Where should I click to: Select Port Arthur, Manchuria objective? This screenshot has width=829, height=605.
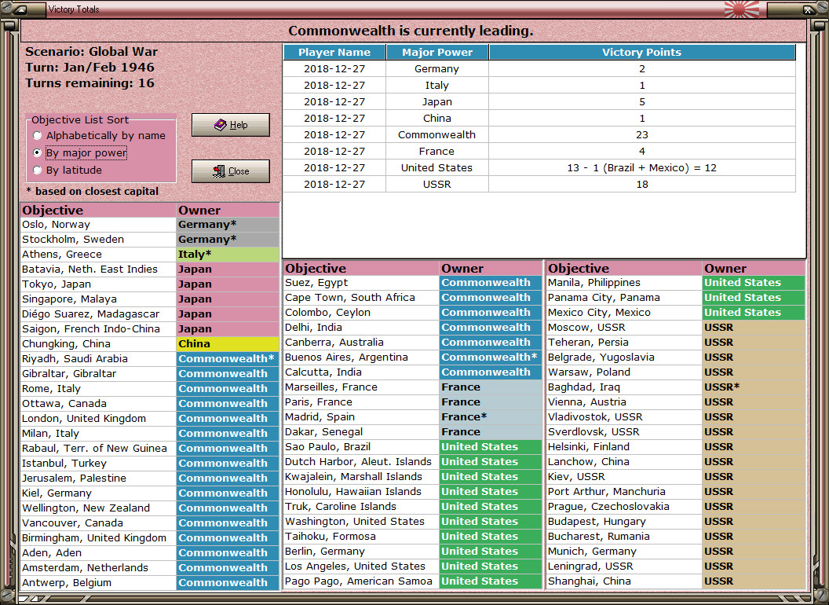[x=624, y=492]
